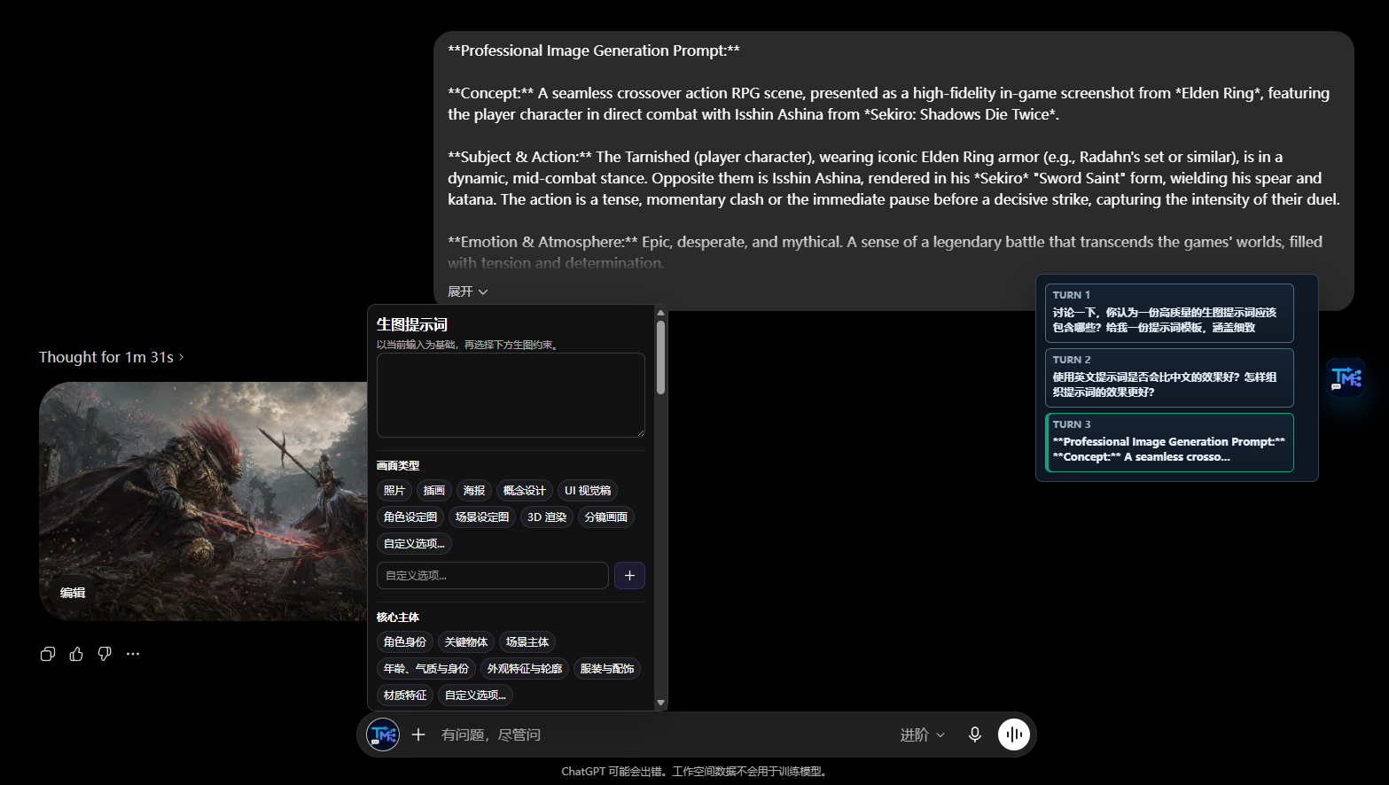The width and height of the screenshot is (1389, 785).
Task: Toggle the 插画 image type chip
Action: (x=434, y=491)
